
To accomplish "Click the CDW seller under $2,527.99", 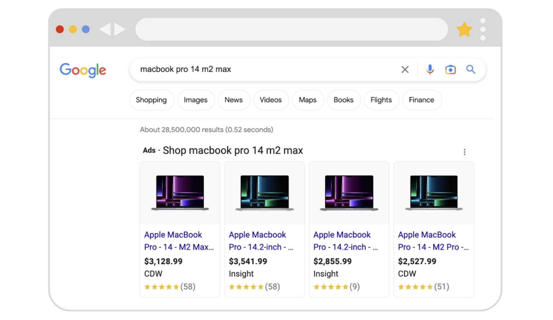I will point(407,274).
